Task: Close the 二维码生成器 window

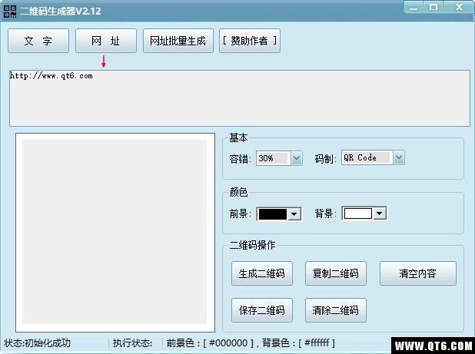Action: 459,7
